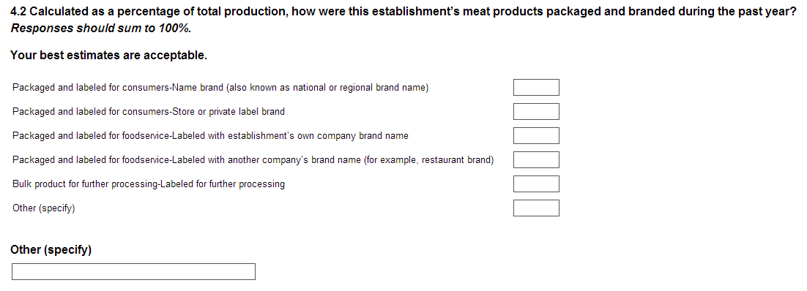The width and height of the screenshot is (807, 291).
Task: Click the another company's brand name percentage box
Action: pyautogui.click(x=536, y=160)
